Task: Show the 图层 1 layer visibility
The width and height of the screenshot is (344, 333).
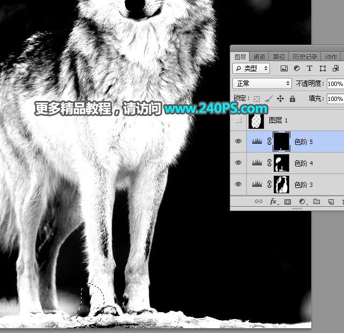Action: (x=239, y=120)
